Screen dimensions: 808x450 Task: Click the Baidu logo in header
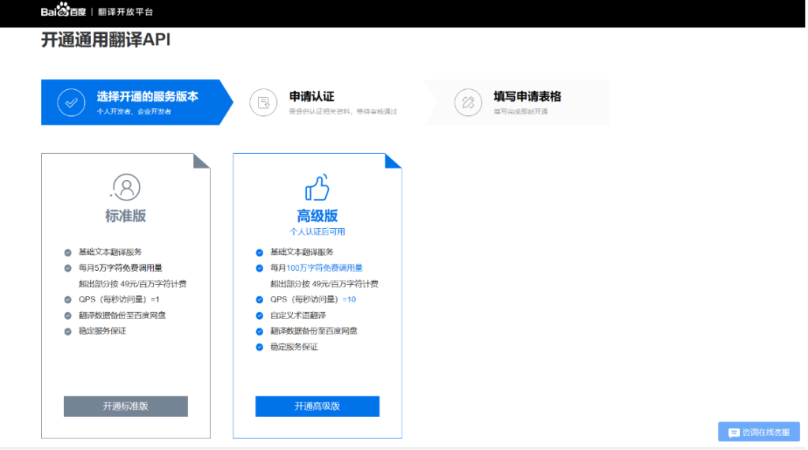(63, 10)
